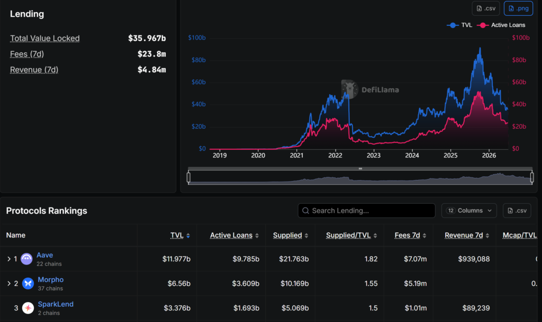Click the Aave logo icon
This screenshot has width=542, height=322.
tap(26, 259)
